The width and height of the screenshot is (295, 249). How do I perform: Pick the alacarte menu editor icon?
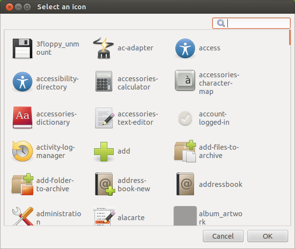click(104, 216)
